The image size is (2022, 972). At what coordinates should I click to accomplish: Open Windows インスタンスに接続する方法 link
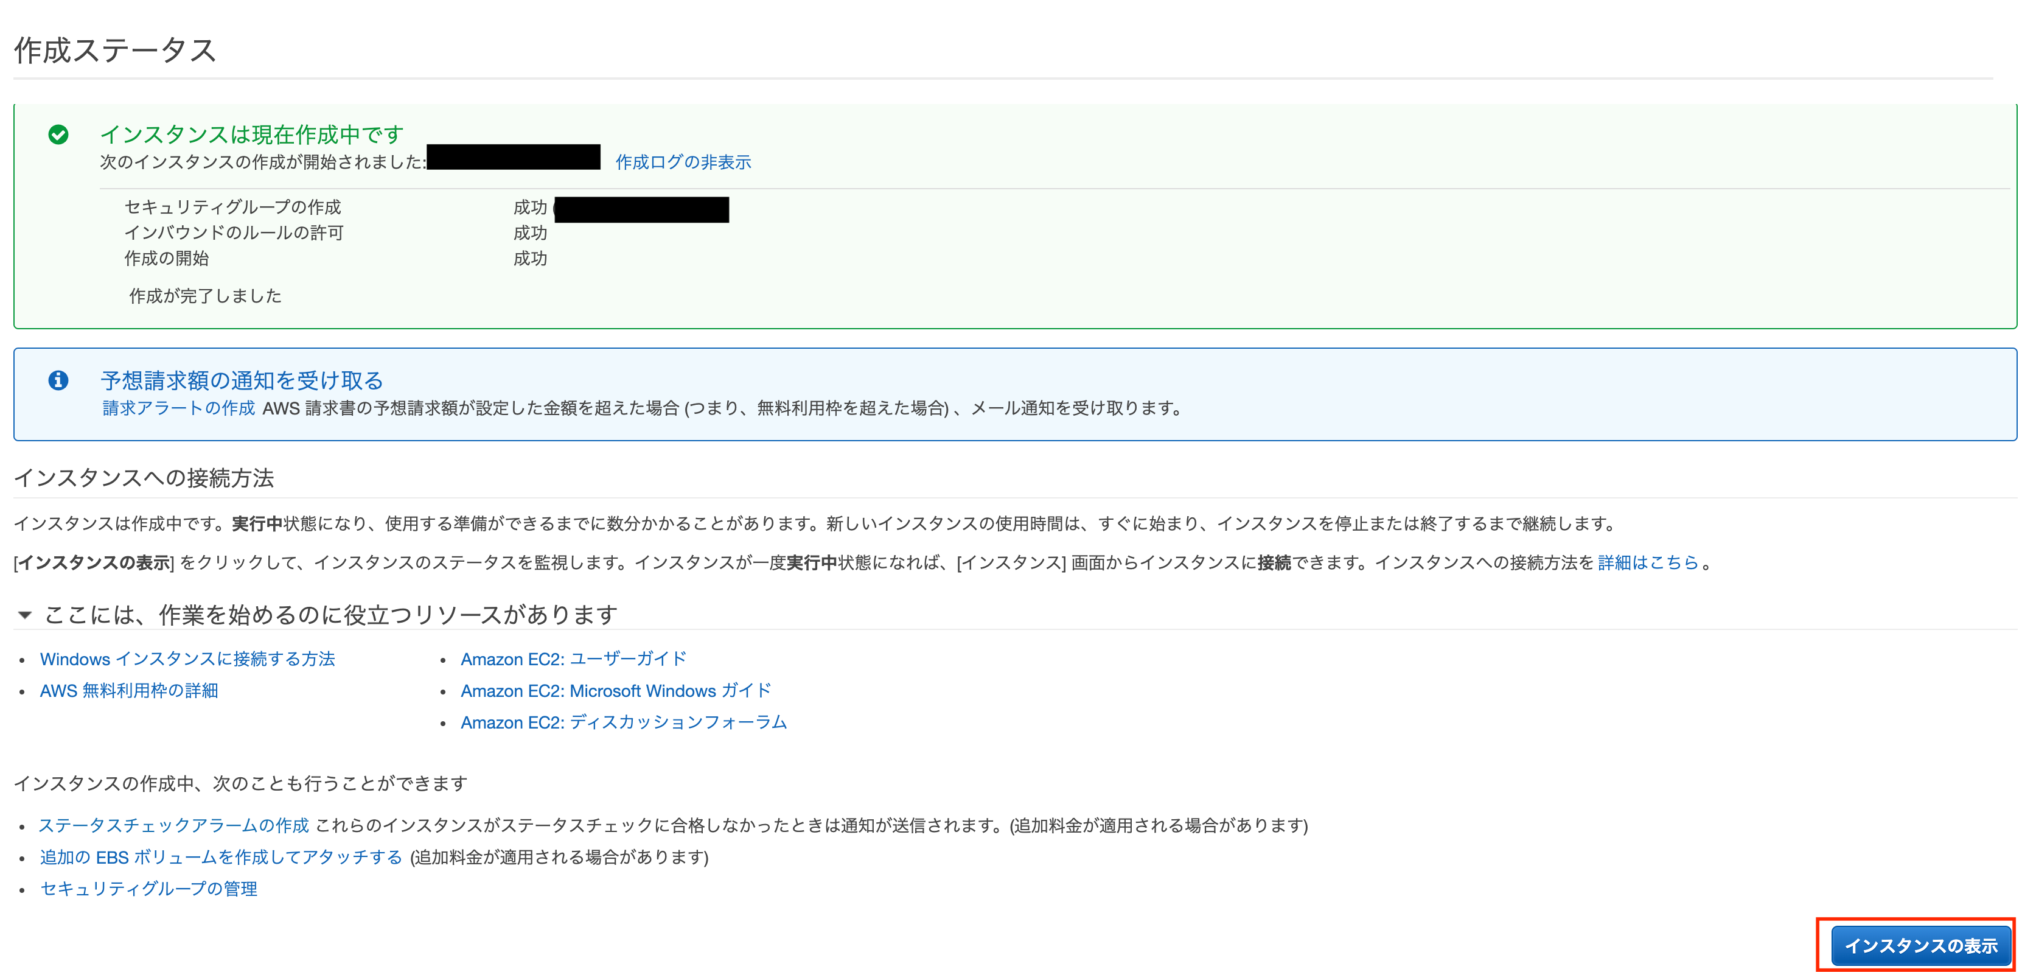187,659
